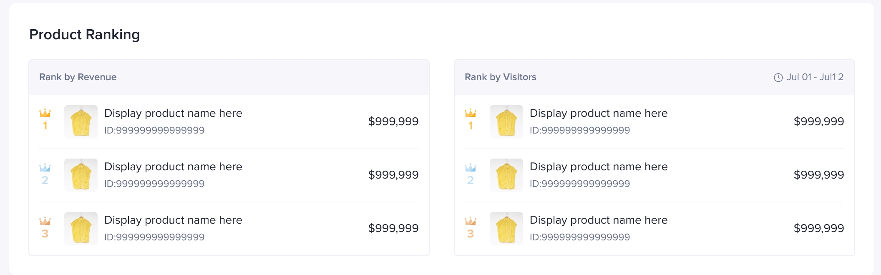Click the blue rank 2 crown under Revenue
The image size is (881, 275).
pos(45,168)
